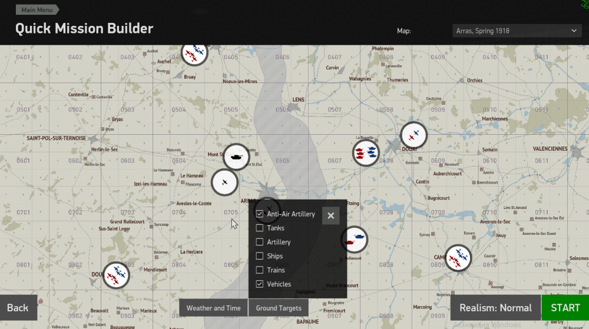Change the Realism: Normal setting
This screenshot has width=589, height=329.
[495, 308]
